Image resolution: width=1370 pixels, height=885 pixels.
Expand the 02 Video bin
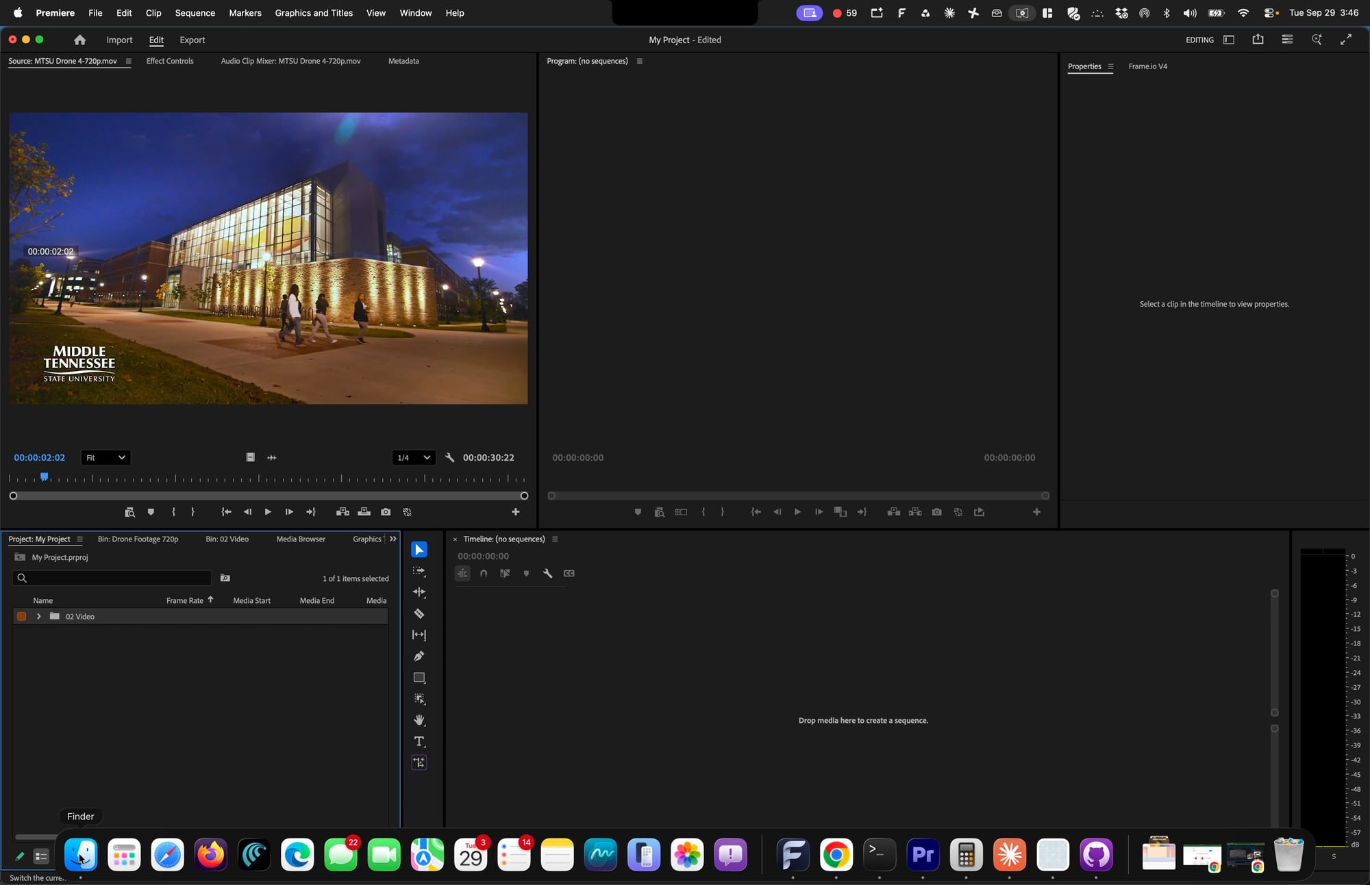(x=39, y=617)
